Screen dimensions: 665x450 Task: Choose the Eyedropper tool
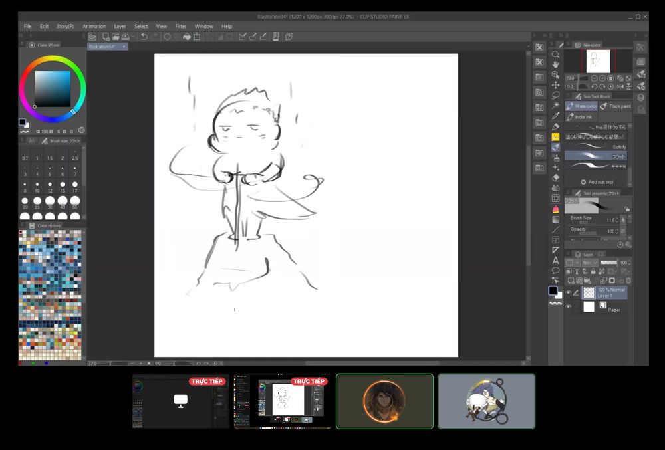point(555,116)
